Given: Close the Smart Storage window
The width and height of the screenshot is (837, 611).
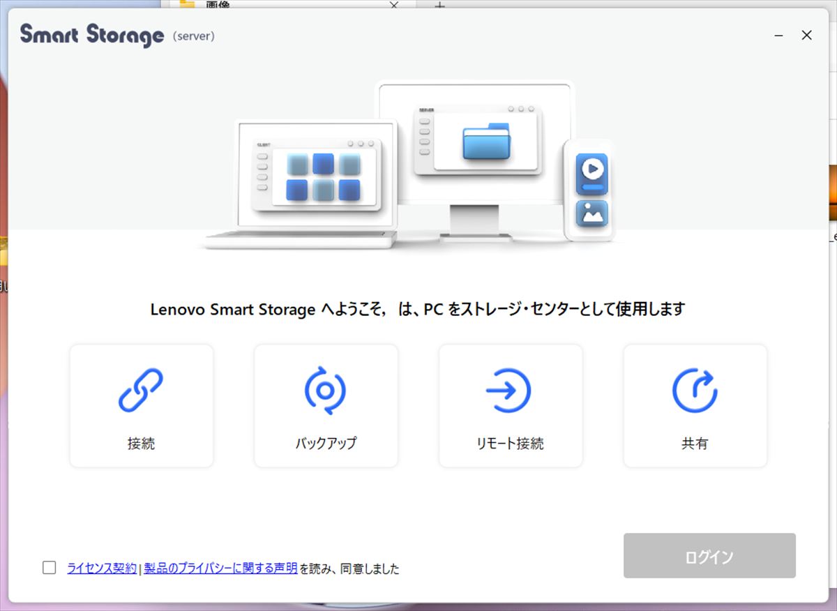Looking at the screenshot, I should click(x=806, y=36).
